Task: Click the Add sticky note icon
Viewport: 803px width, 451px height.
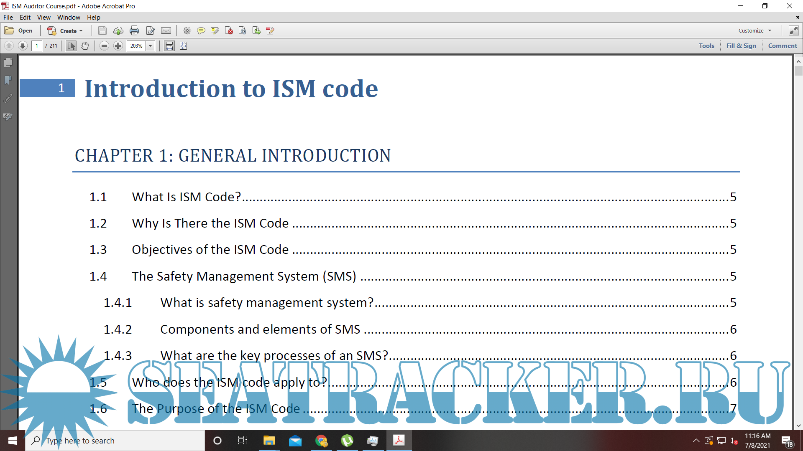Action: pos(201,30)
